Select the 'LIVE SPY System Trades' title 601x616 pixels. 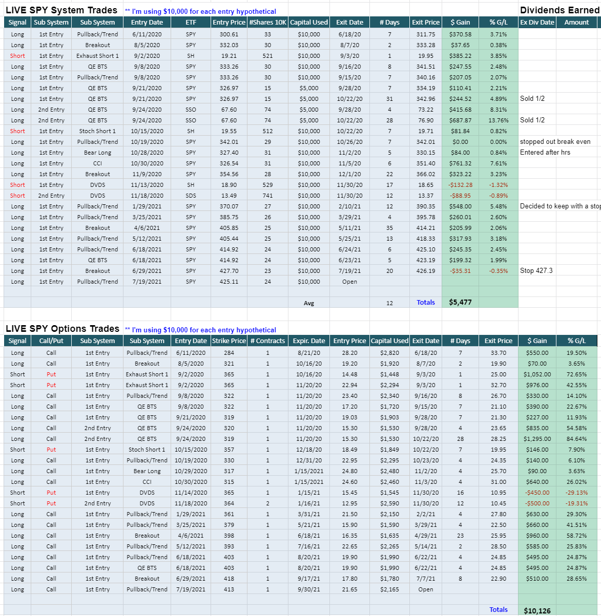(61, 10)
